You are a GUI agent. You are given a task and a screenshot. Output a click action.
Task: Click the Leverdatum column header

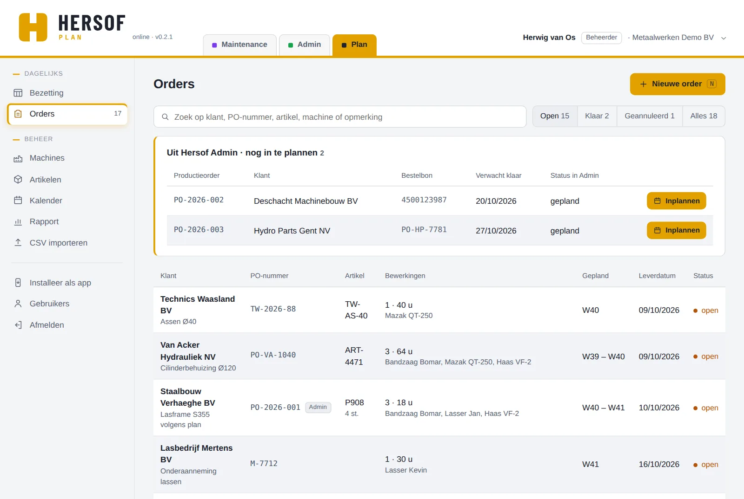pyautogui.click(x=657, y=276)
